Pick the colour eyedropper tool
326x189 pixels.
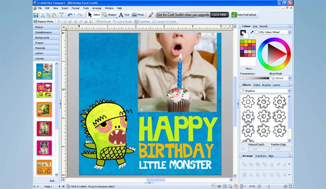pyautogui.click(x=252, y=32)
